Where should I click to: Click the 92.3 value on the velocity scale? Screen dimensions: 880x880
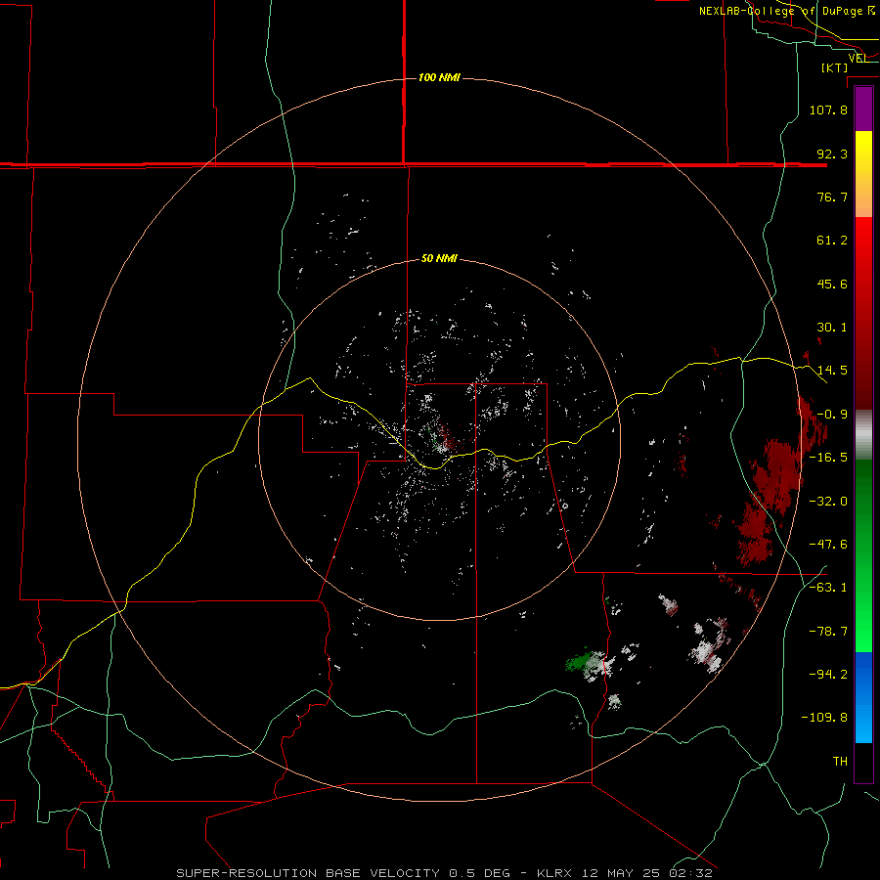coord(832,154)
